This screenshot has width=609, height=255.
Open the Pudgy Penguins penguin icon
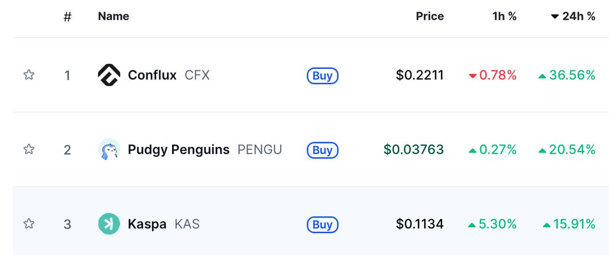[x=109, y=150]
